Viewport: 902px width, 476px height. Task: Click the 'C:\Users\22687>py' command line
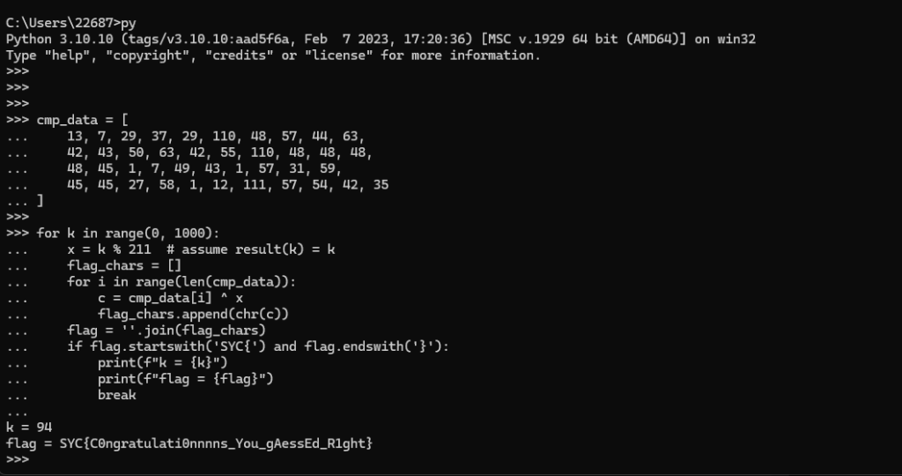(x=70, y=22)
